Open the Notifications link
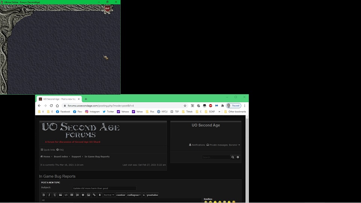This screenshot has height=203, width=361. (x=197, y=145)
